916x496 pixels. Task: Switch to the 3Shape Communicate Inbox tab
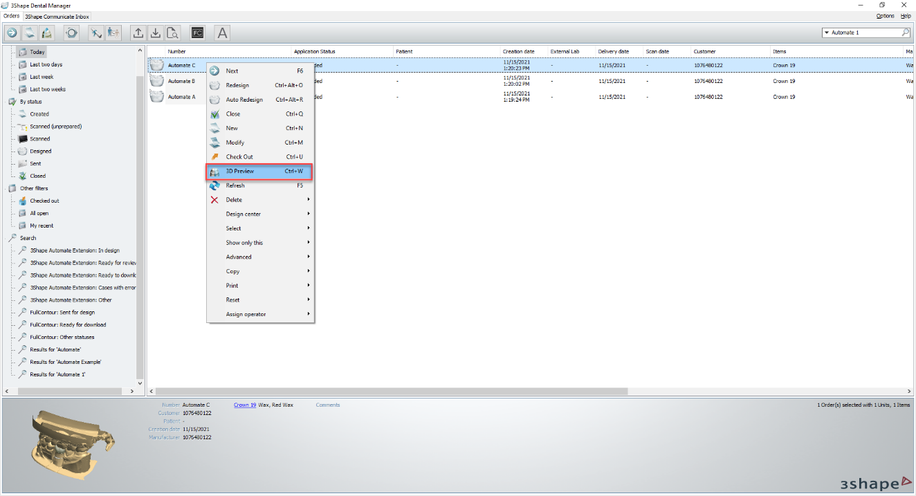[x=55, y=16]
